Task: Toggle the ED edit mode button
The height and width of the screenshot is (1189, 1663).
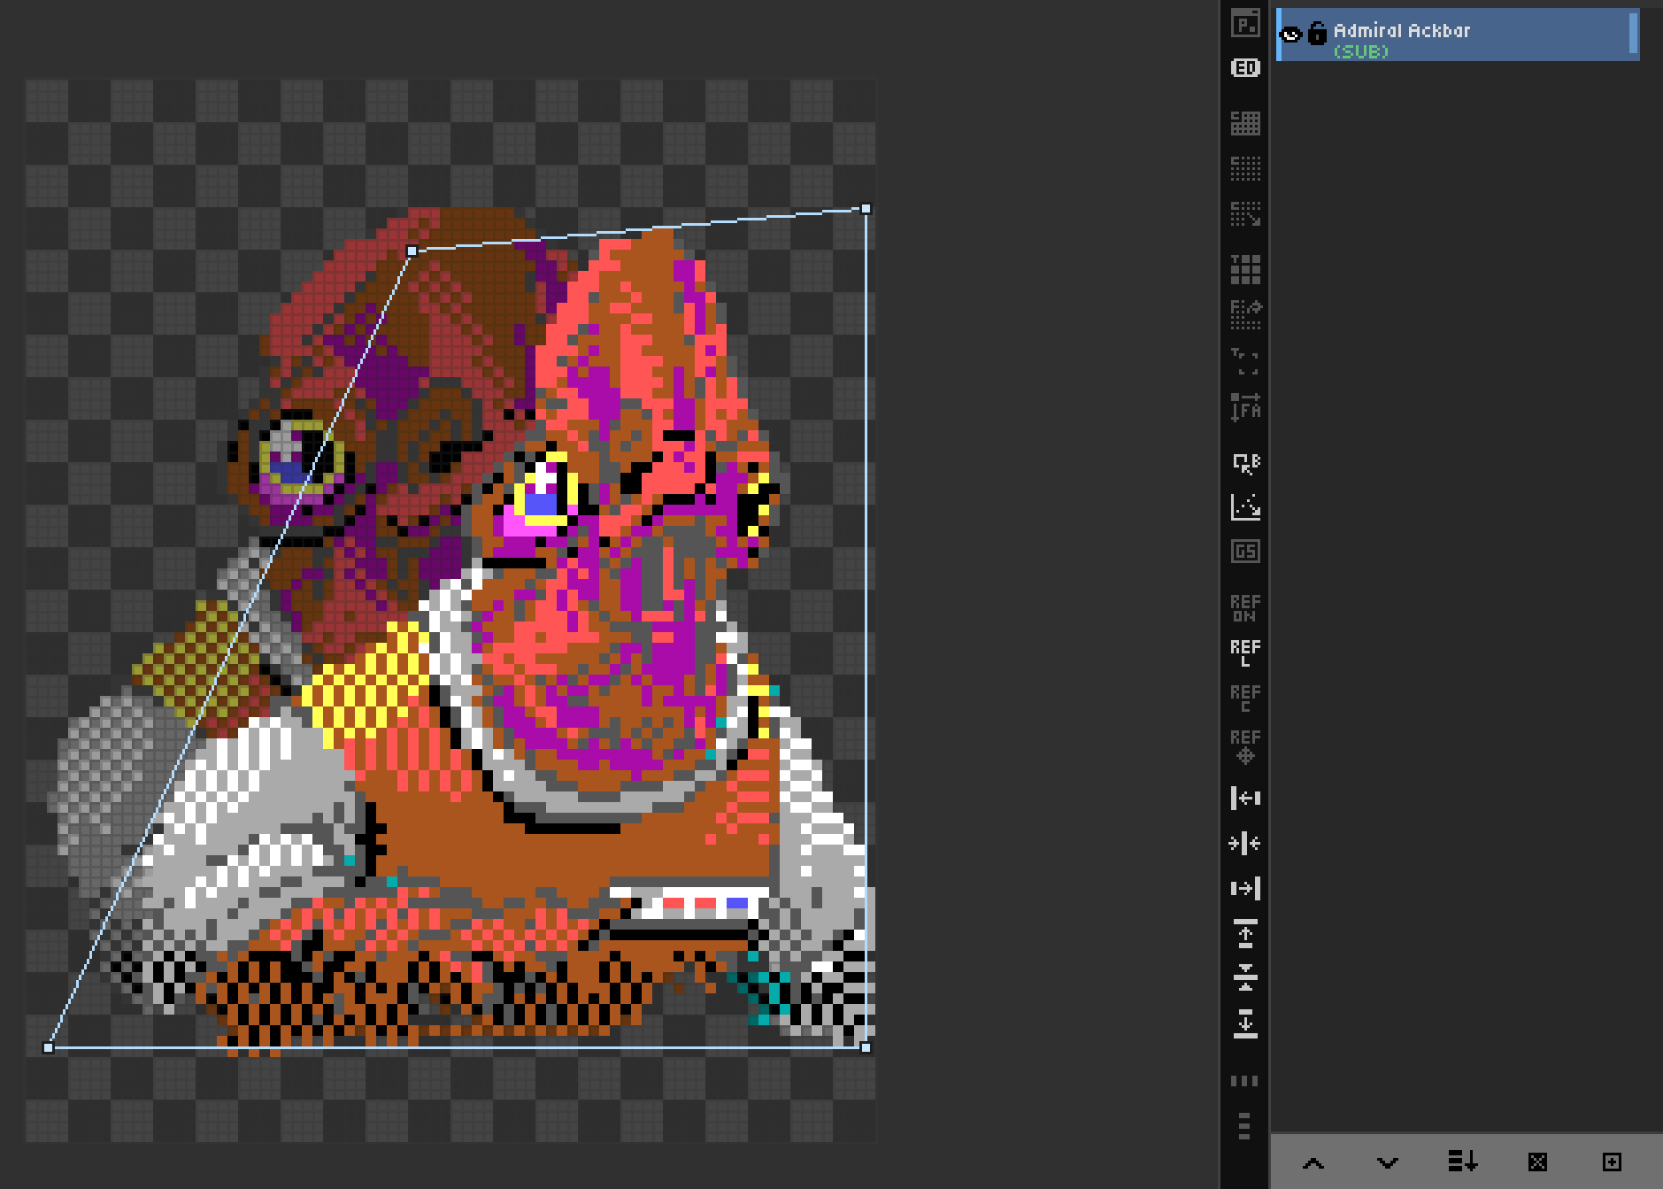Action: point(1245,68)
